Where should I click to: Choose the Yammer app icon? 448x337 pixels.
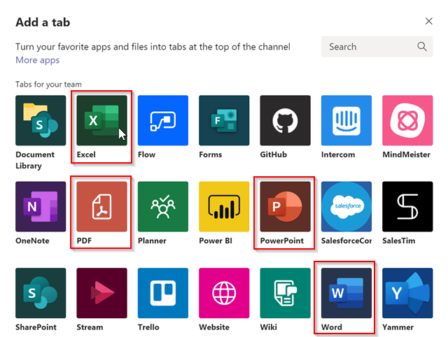(x=407, y=292)
